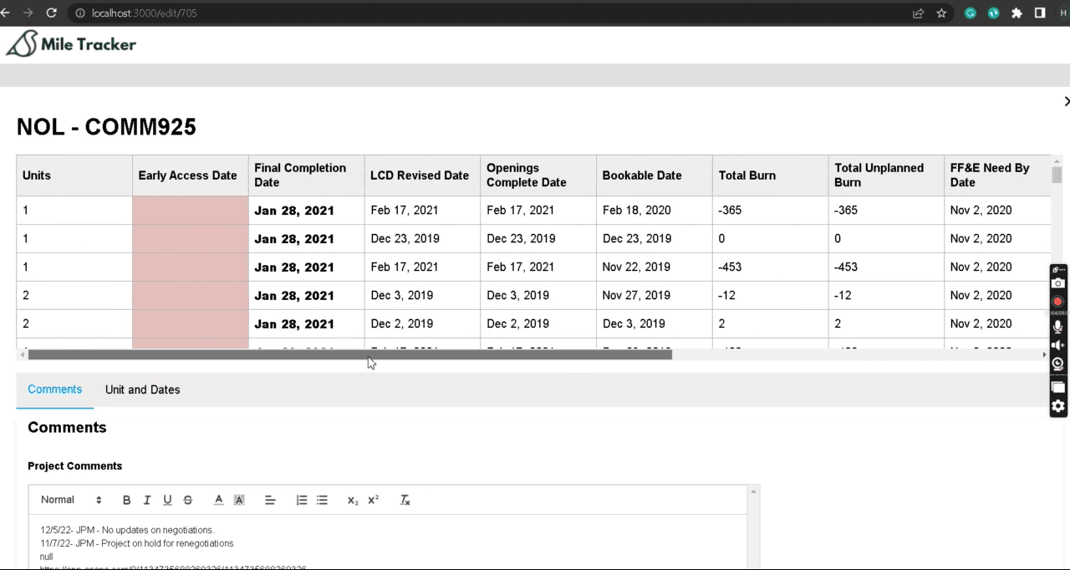Switch to the Unit and Dates tab
Screen dimensions: 1070x570
[x=143, y=389]
